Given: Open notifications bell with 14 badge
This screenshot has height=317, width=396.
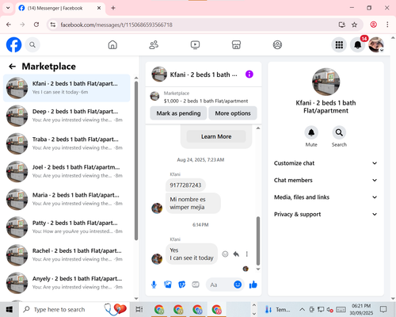Looking at the screenshot, I should click(x=358, y=45).
